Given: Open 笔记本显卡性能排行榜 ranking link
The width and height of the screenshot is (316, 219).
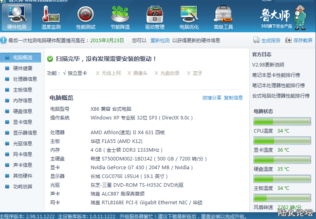Looking at the screenshot, I should pyautogui.click(x=276, y=75).
